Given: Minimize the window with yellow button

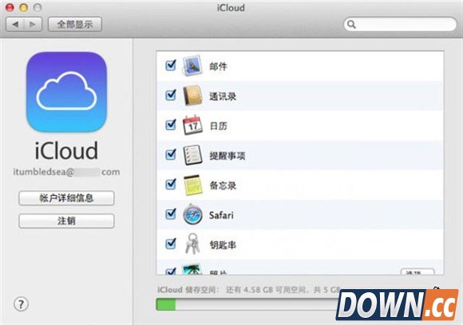Looking at the screenshot, I should pos(24,7).
